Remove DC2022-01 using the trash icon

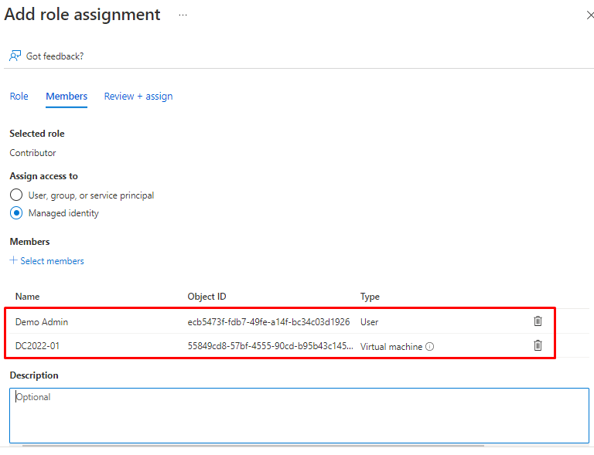tap(538, 345)
